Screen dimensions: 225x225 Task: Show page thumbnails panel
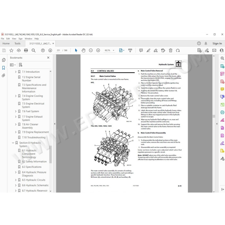pos(4,60)
